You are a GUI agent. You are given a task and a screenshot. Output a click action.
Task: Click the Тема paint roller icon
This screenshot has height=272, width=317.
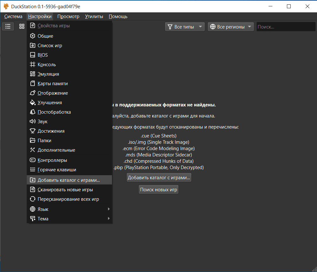33,218
